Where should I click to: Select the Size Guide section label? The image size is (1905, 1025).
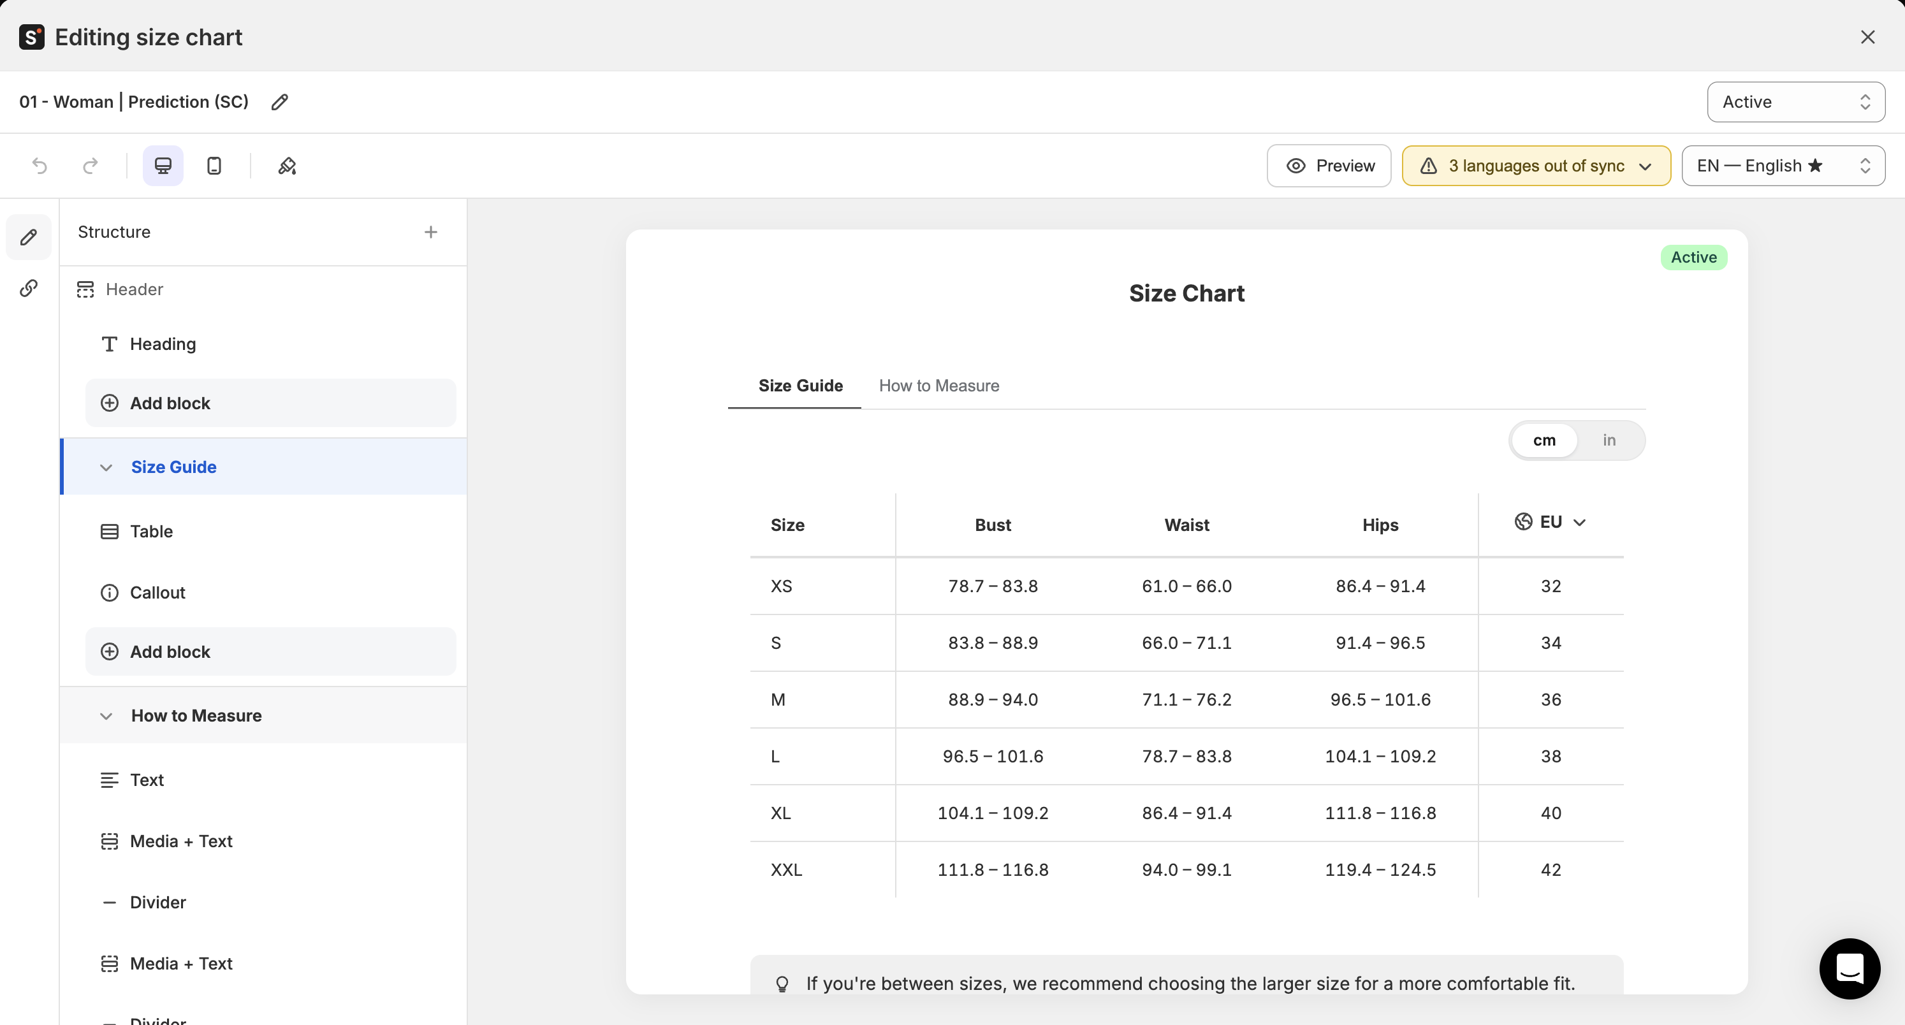point(174,467)
